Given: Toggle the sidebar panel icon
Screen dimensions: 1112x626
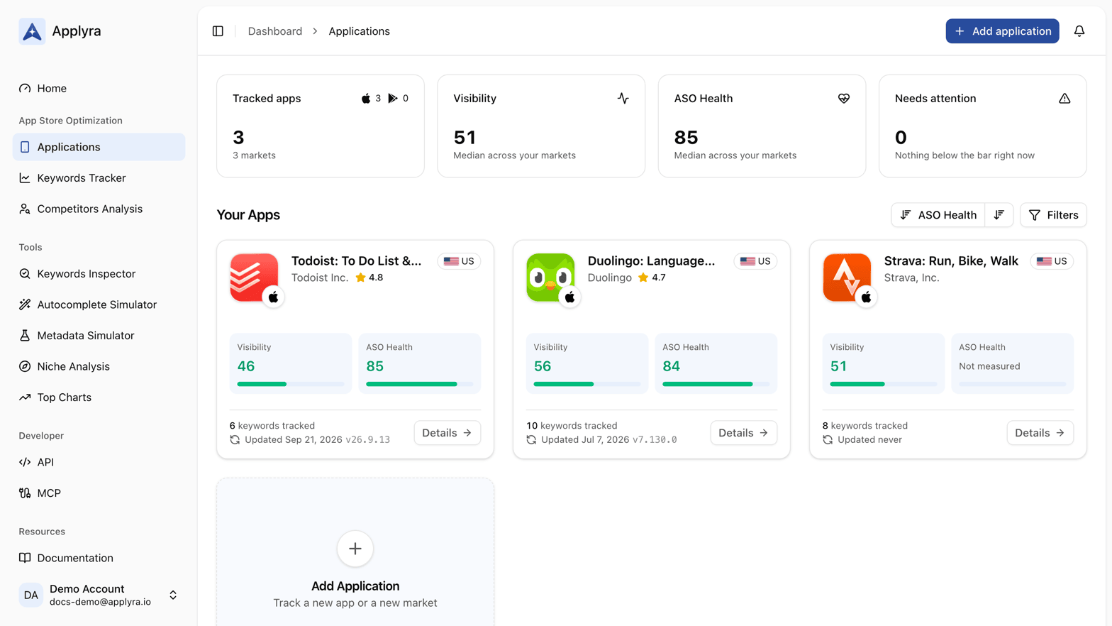Looking at the screenshot, I should point(218,31).
